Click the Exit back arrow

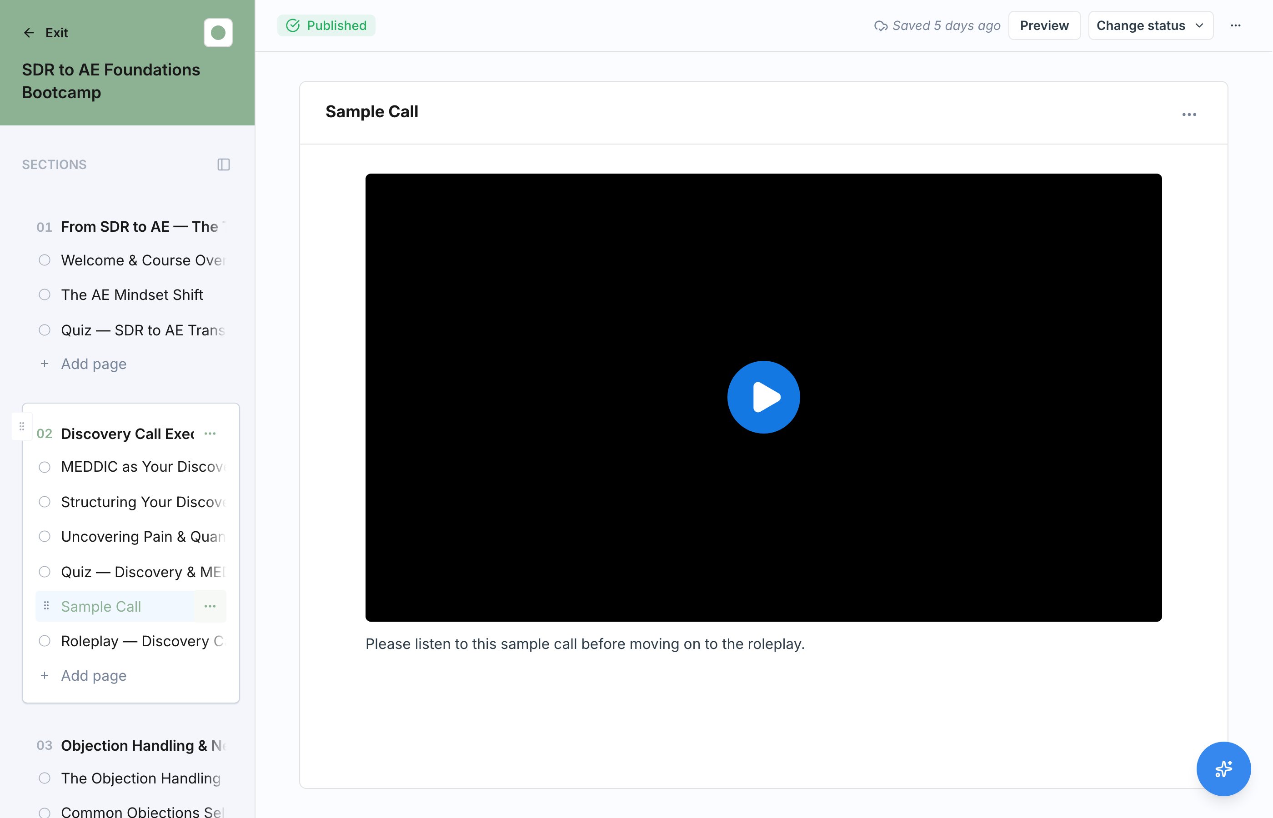(x=29, y=33)
